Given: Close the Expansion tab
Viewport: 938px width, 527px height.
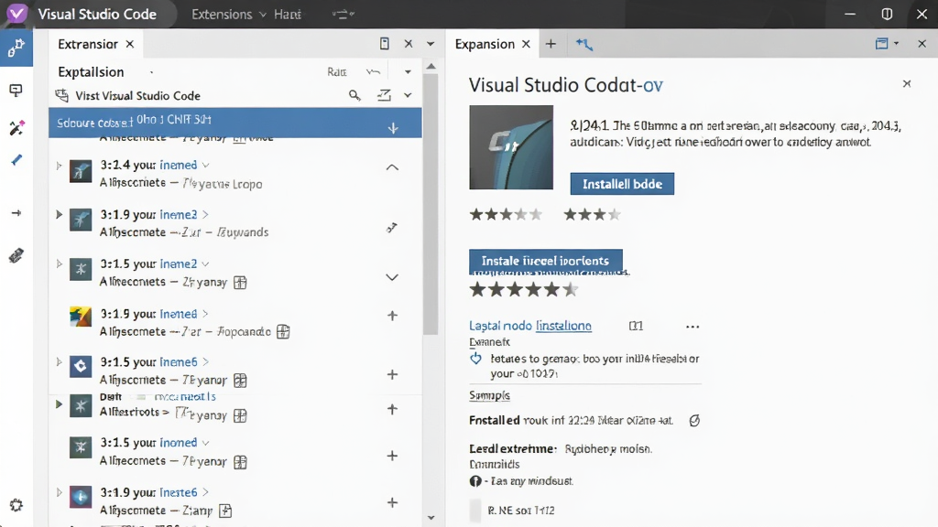Looking at the screenshot, I should (527, 44).
